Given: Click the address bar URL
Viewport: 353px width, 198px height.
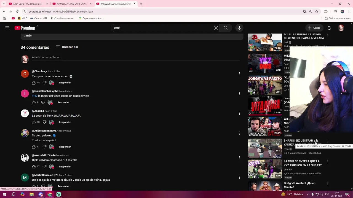Looking at the screenshot, I should (61, 12).
